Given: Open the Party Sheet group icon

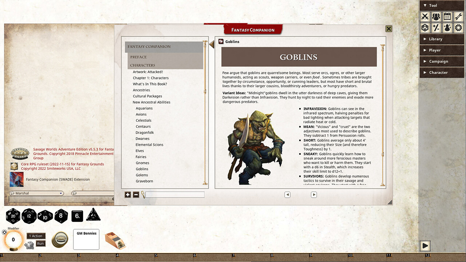Looking at the screenshot, I should tap(436, 16).
